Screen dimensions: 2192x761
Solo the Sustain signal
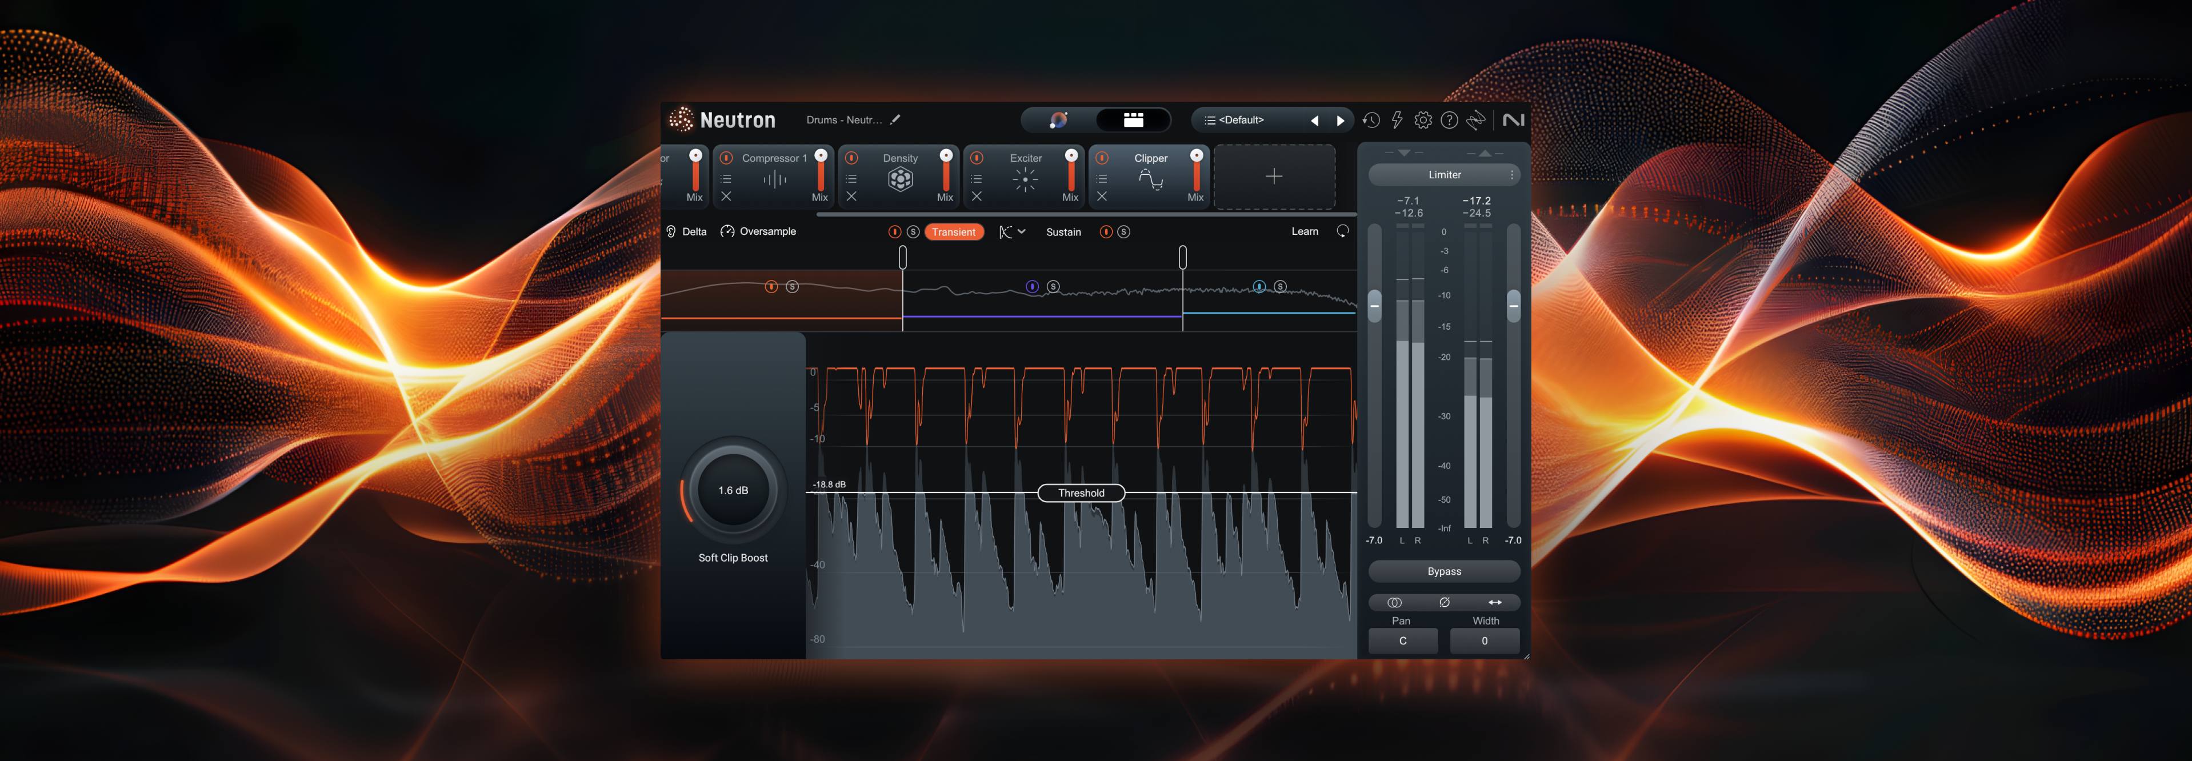(1124, 231)
